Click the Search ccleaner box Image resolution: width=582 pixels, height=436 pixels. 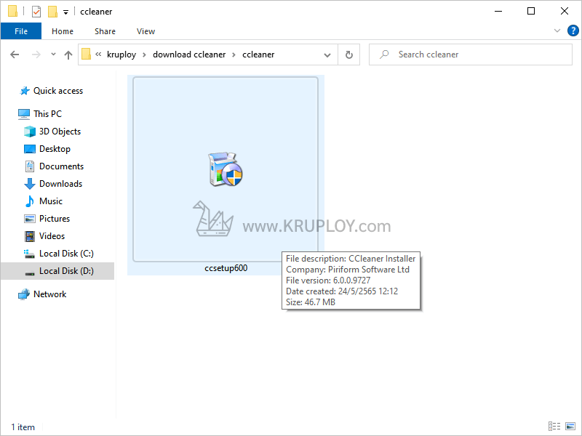tap(470, 54)
